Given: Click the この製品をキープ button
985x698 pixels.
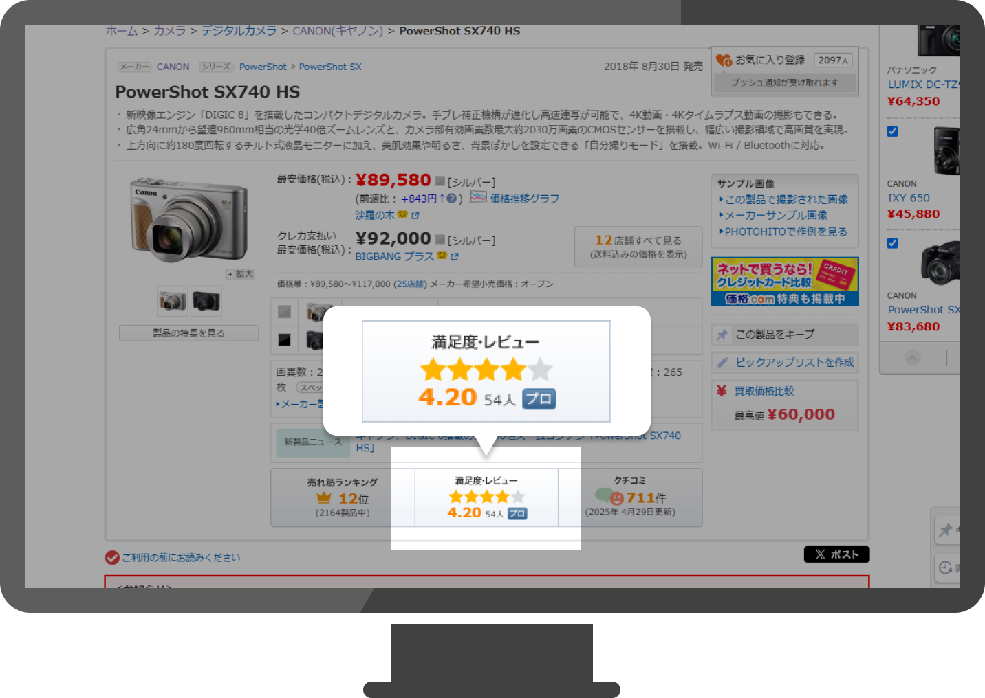Looking at the screenshot, I should click(785, 335).
